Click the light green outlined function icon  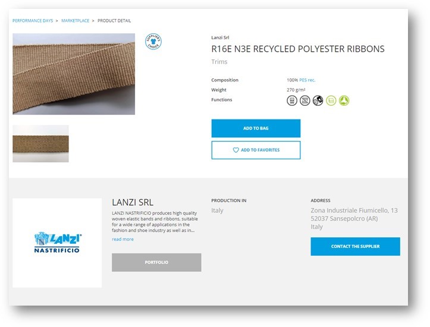coord(331,100)
